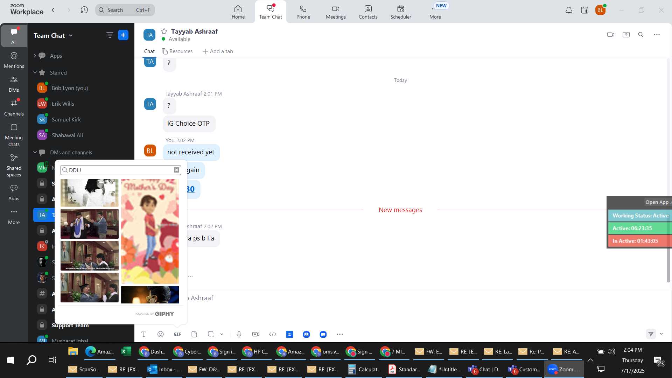The image size is (672, 378).
Task: Toggle text formatting tool
Action: (143, 334)
